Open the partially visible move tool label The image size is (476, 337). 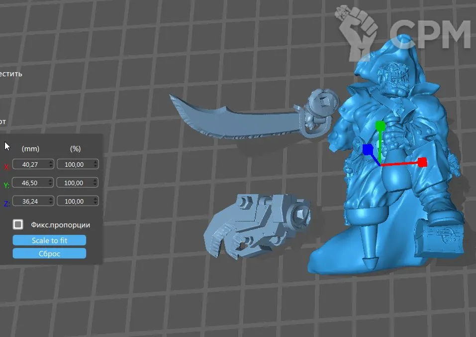[x=11, y=74]
